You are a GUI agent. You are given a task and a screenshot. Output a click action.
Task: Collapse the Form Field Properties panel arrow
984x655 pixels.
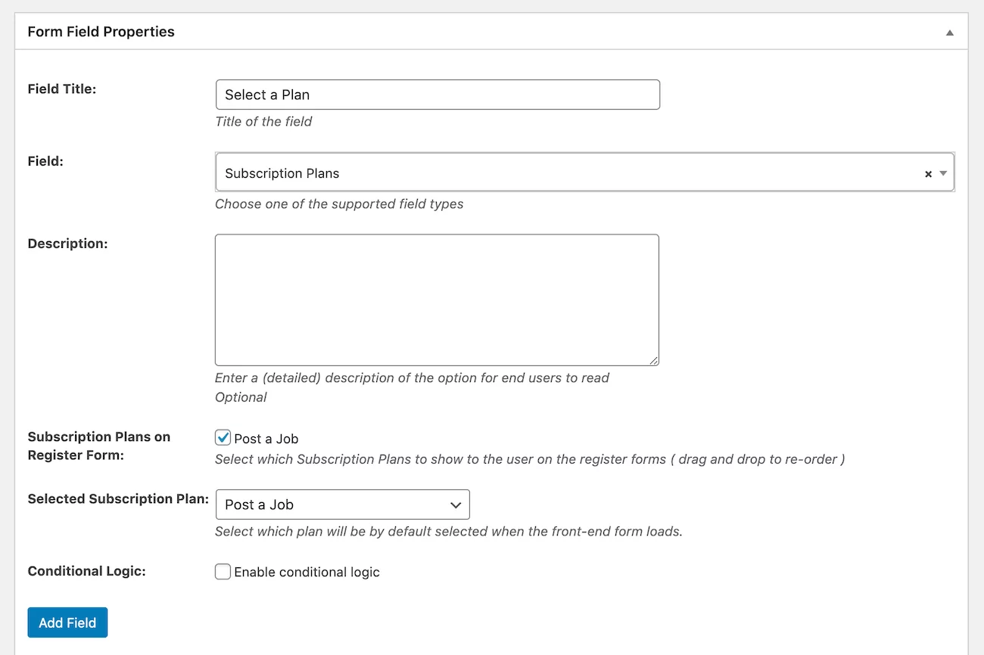[x=949, y=33]
